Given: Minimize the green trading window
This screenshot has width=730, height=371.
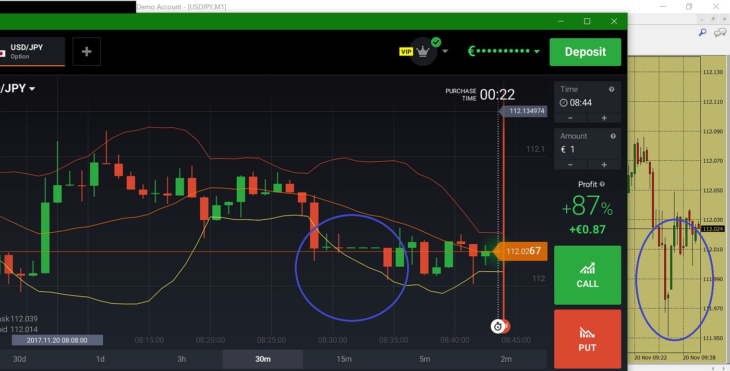Looking at the screenshot, I should (x=561, y=21).
